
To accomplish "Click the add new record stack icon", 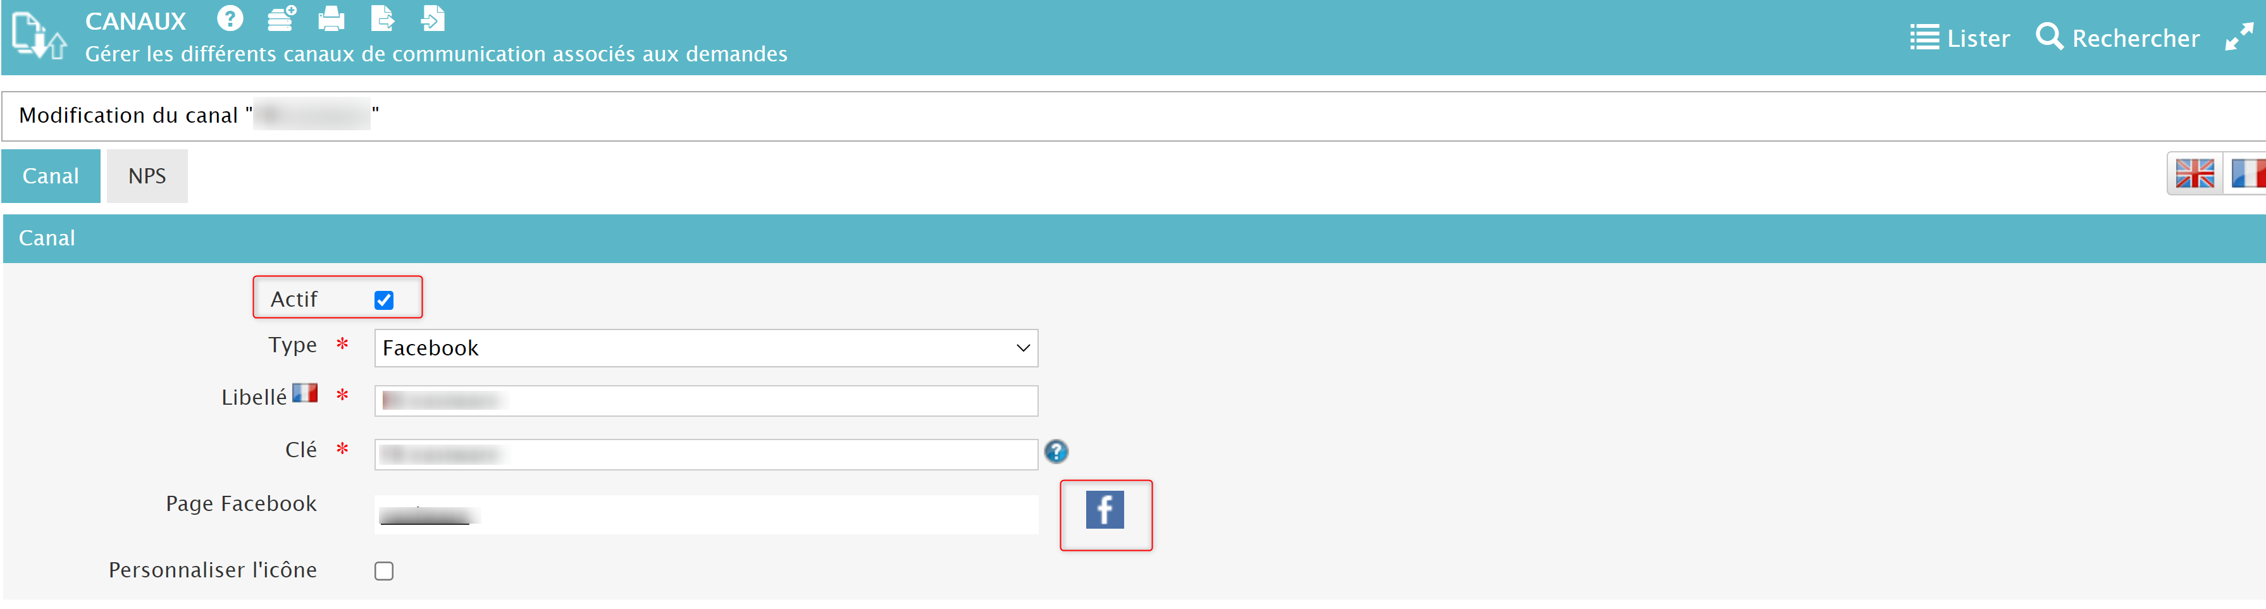I will [282, 18].
